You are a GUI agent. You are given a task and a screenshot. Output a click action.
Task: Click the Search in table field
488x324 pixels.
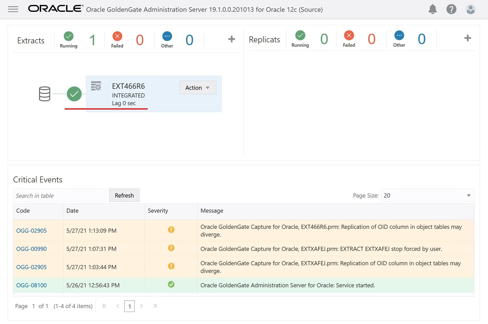click(60, 195)
